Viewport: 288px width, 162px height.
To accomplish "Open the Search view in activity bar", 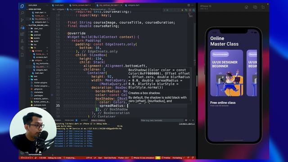I will coord(22,13).
